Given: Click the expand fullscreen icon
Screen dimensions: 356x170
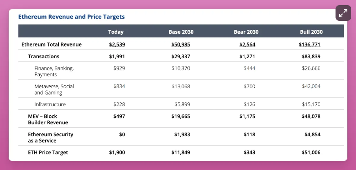Looking at the screenshot, I should tap(343, 13).
